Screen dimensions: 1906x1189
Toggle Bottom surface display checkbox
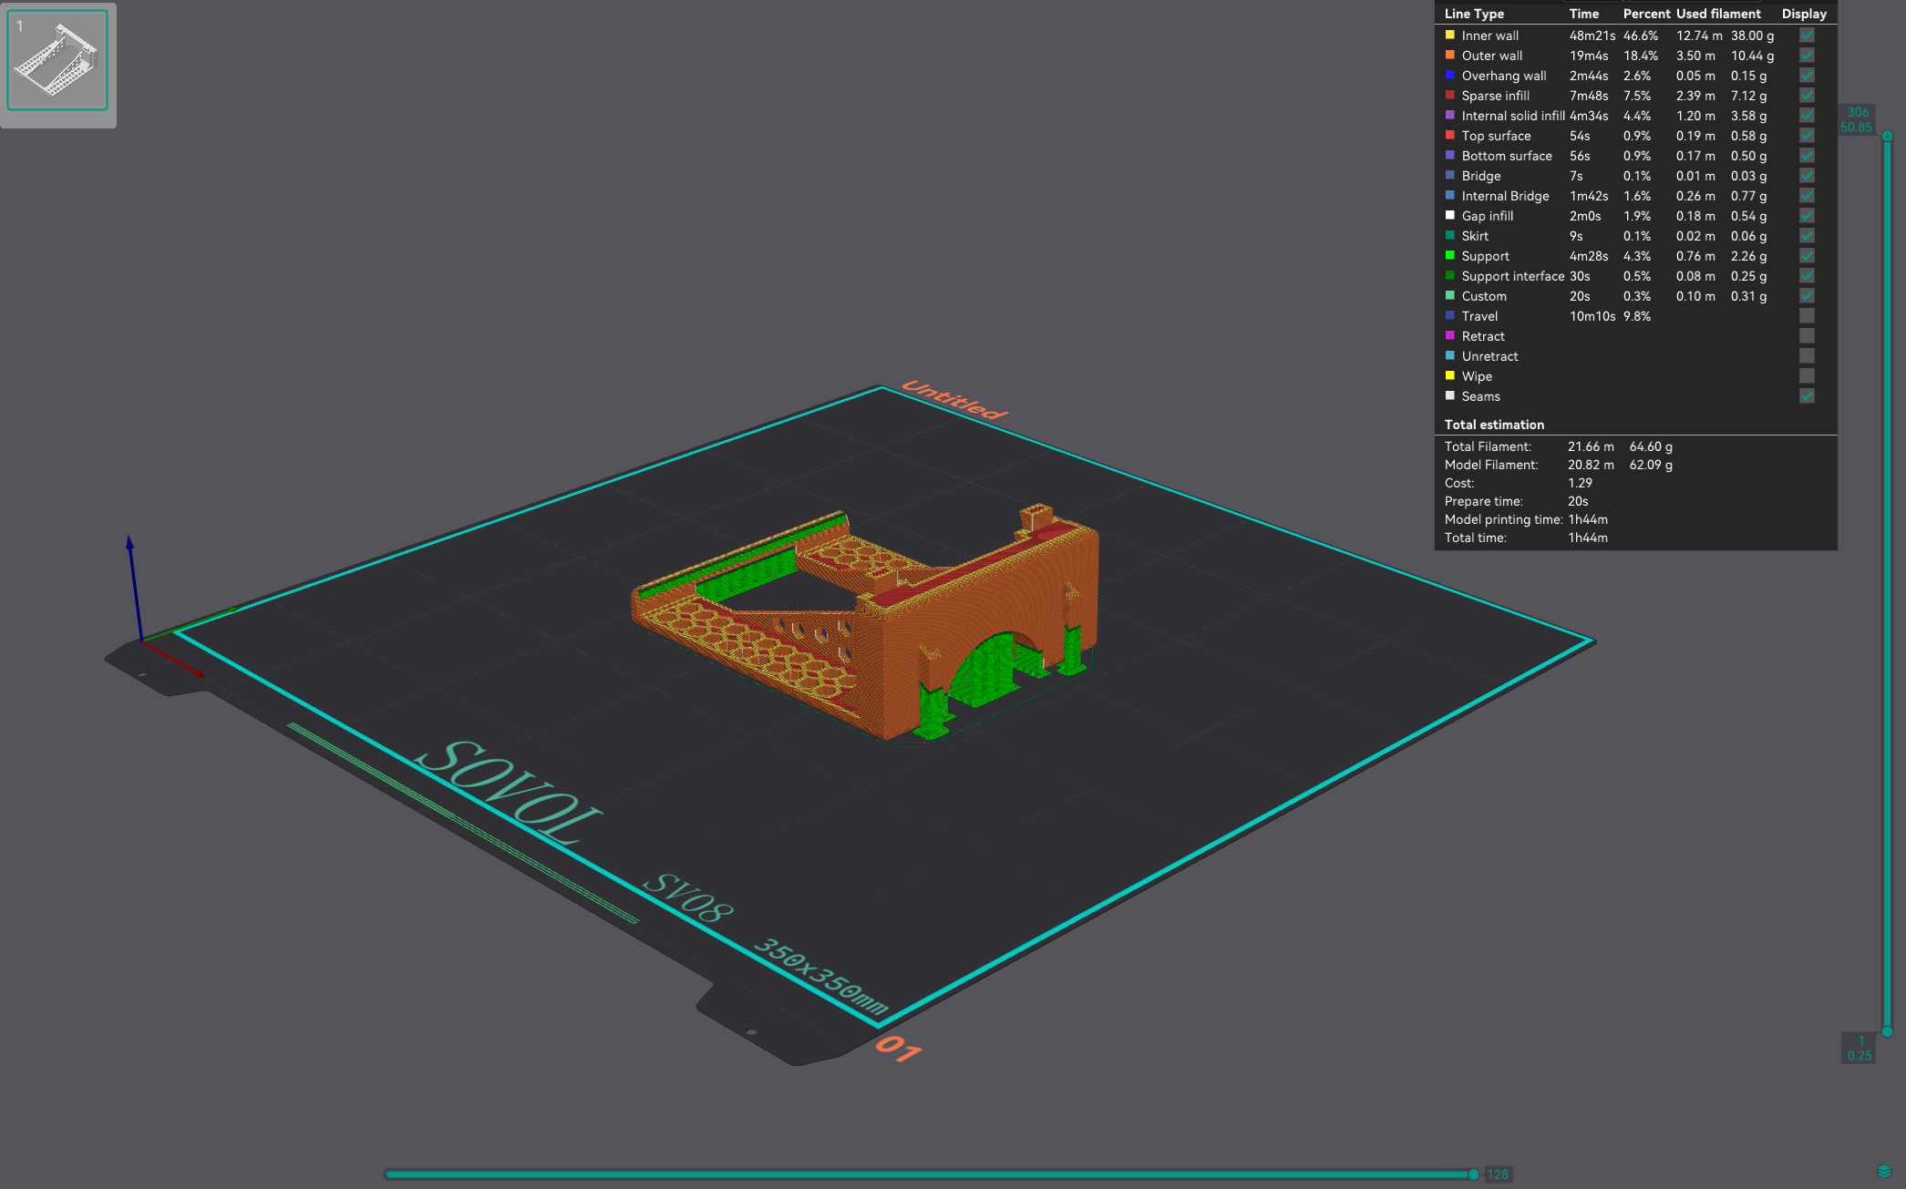[1807, 156]
